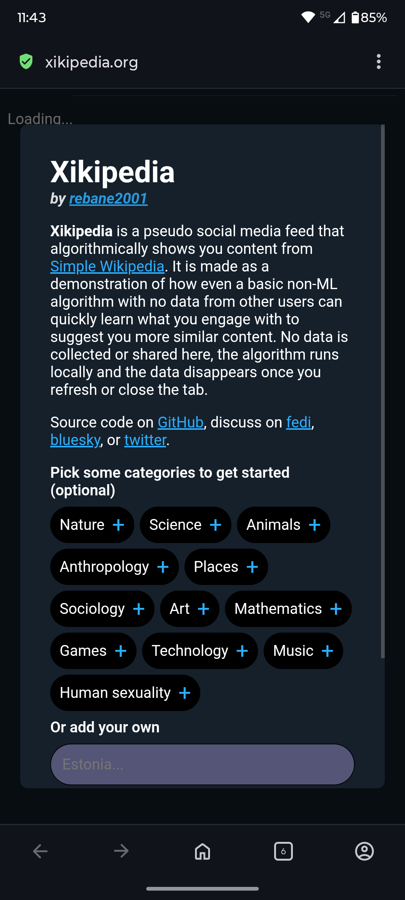Click the plus icon on the Anthropology chip
This screenshot has height=900, width=405.
pyautogui.click(x=163, y=567)
